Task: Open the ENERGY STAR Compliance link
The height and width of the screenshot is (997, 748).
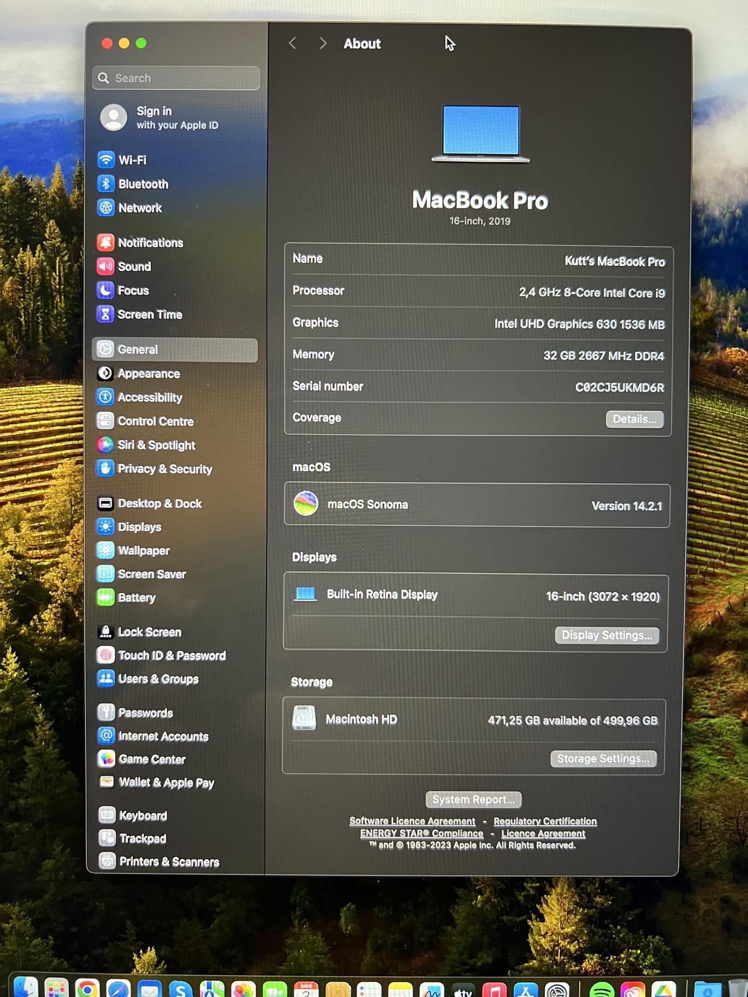Action: coord(422,834)
